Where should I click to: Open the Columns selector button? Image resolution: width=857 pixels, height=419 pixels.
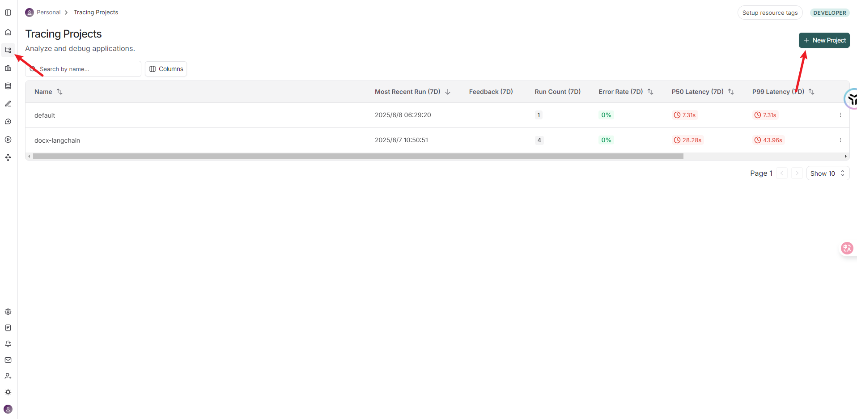coord(166,69)
